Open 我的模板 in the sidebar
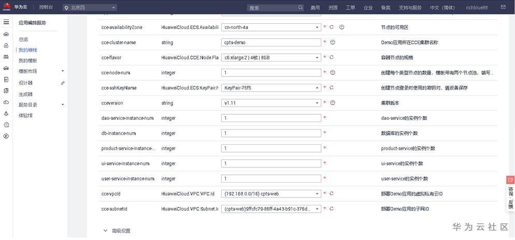 (x=27, y=61)
